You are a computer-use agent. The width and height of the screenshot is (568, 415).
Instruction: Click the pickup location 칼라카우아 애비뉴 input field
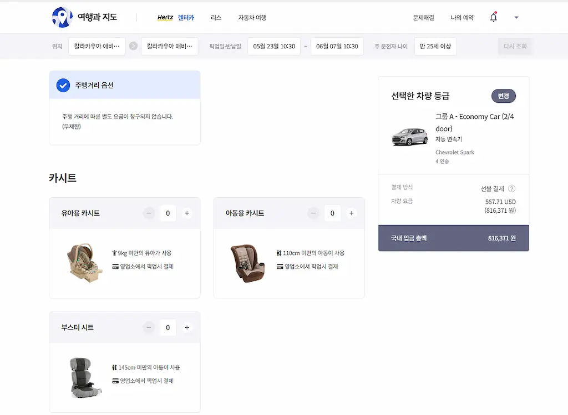[x=97, y=46]
